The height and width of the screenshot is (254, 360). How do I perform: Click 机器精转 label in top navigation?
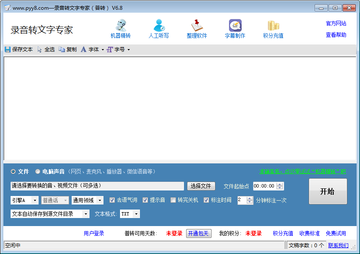(120, 36)
